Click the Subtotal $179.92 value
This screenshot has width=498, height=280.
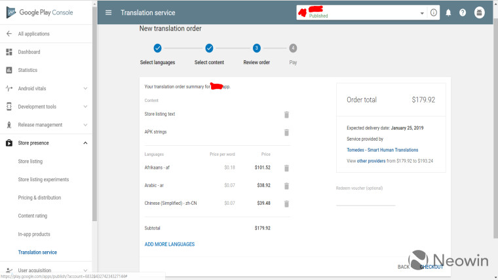262,228
